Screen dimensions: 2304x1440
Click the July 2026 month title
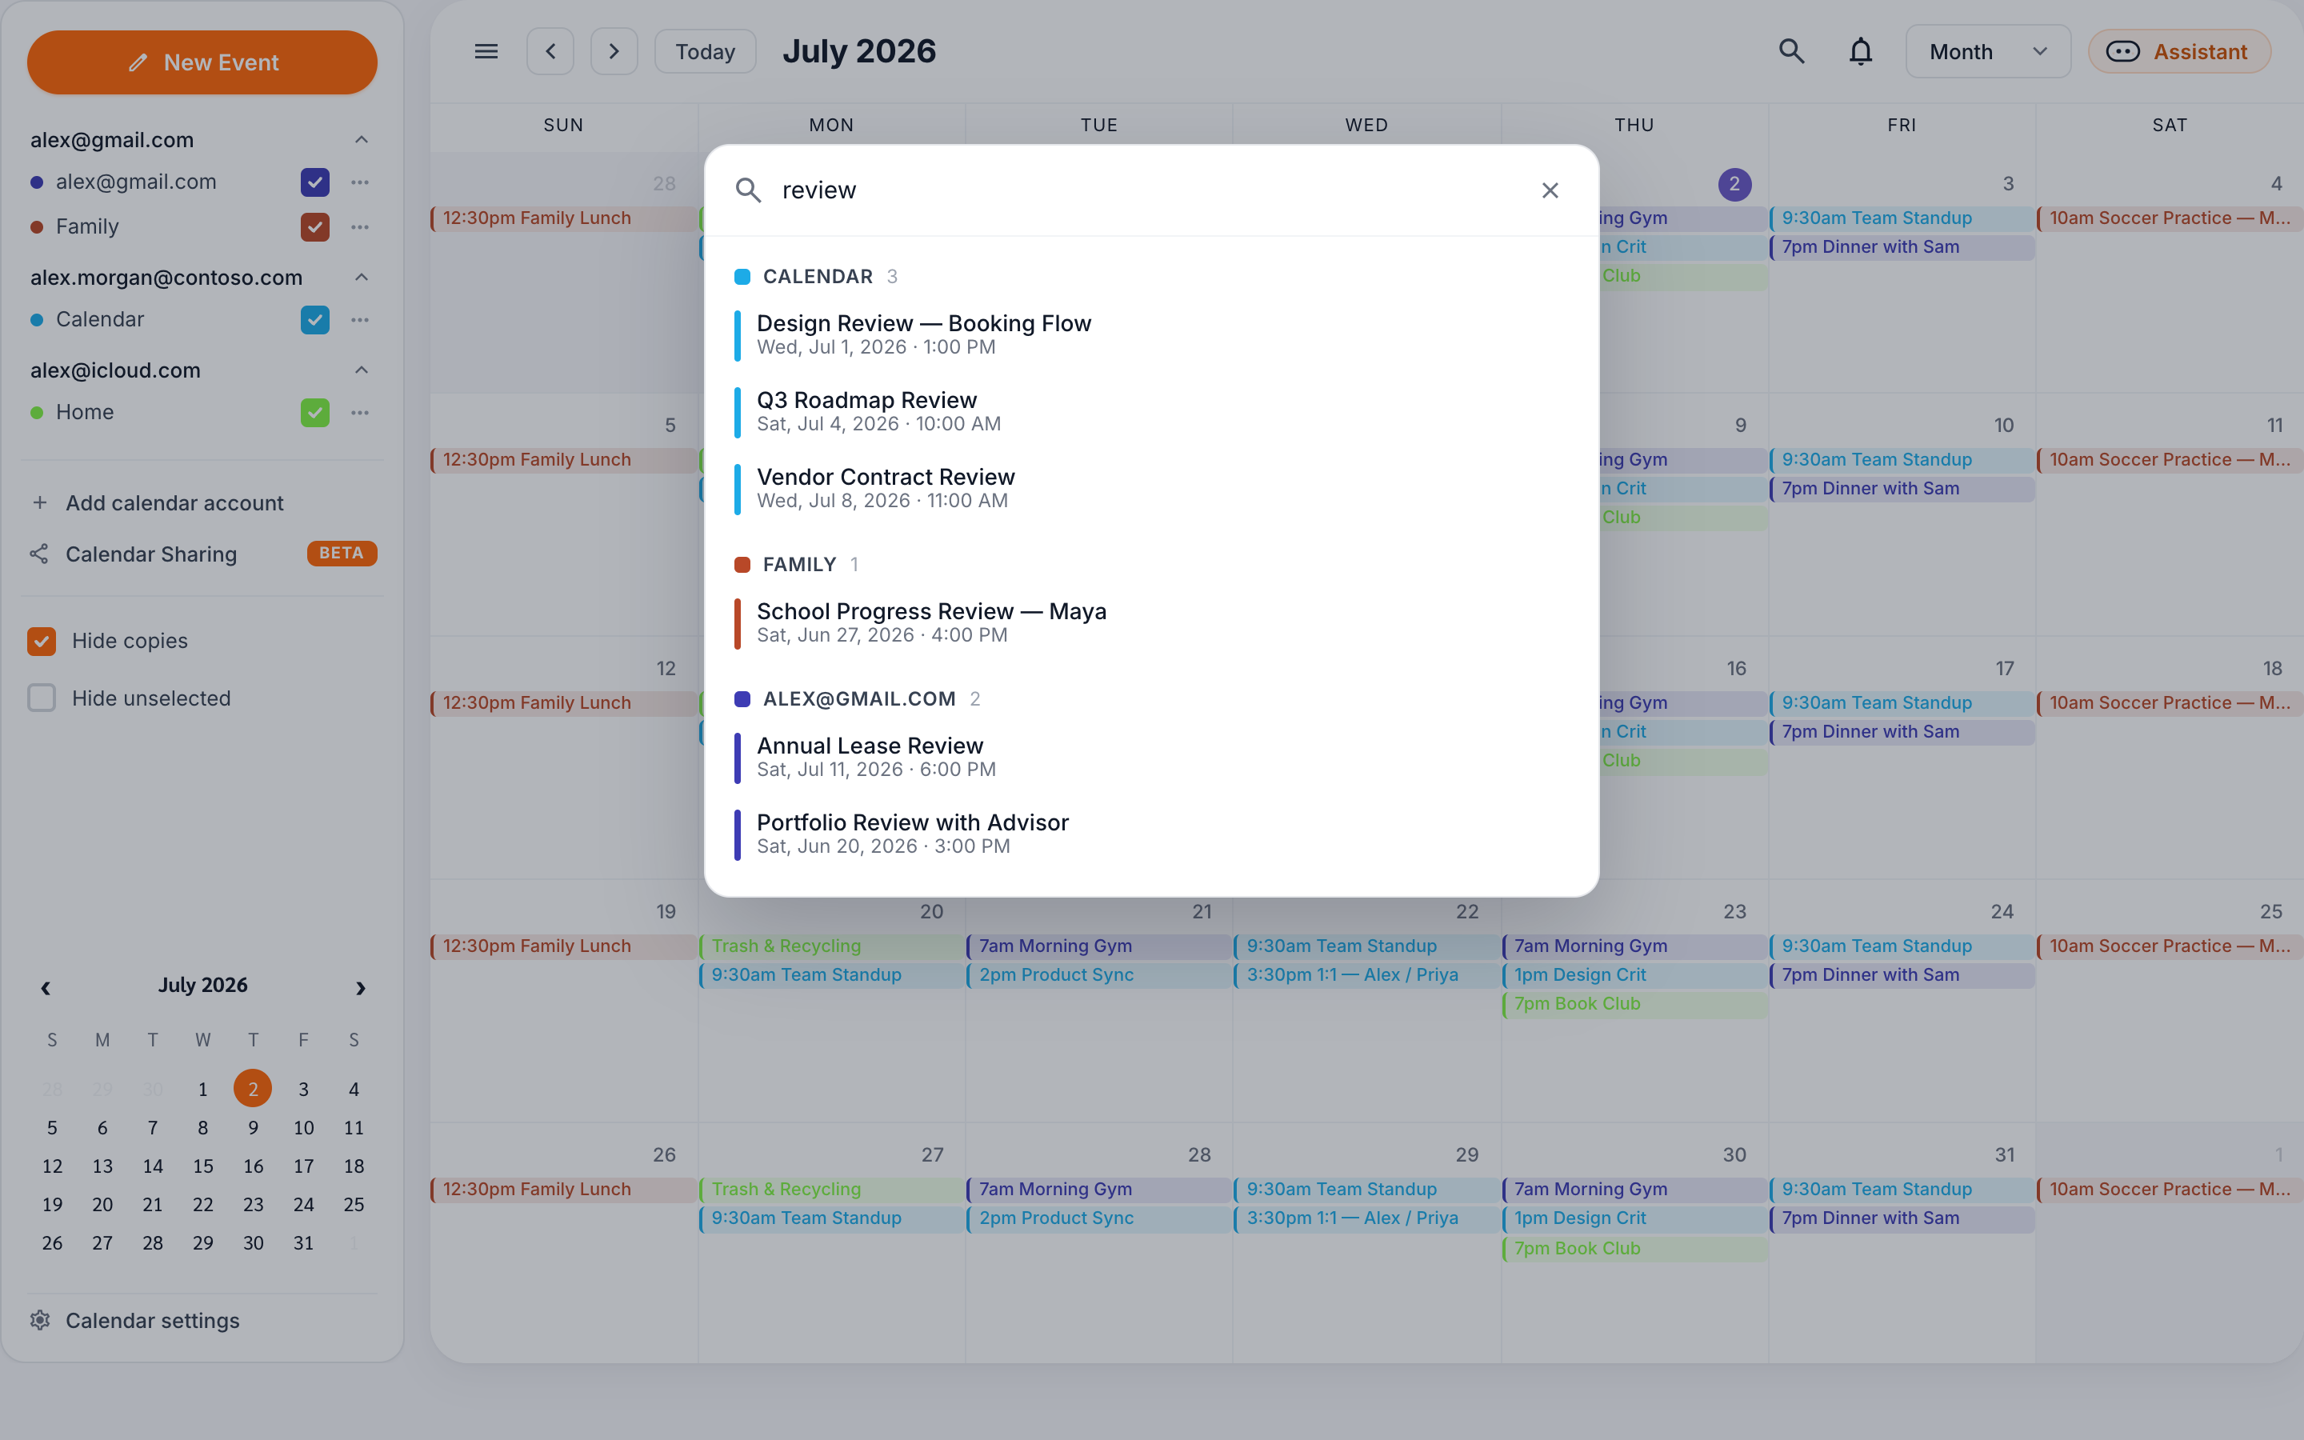point(858,51)
